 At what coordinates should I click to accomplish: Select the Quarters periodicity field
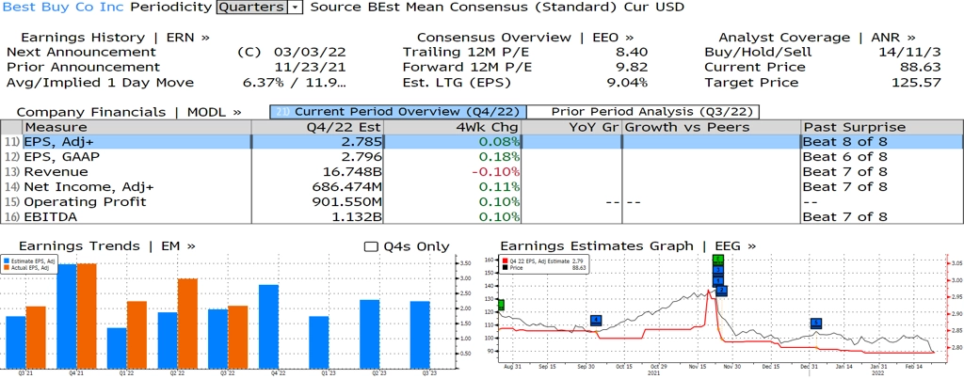(252, 8)
